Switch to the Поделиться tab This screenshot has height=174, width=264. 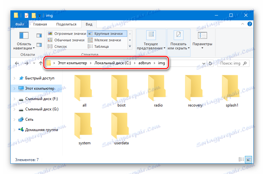[66, 24]
